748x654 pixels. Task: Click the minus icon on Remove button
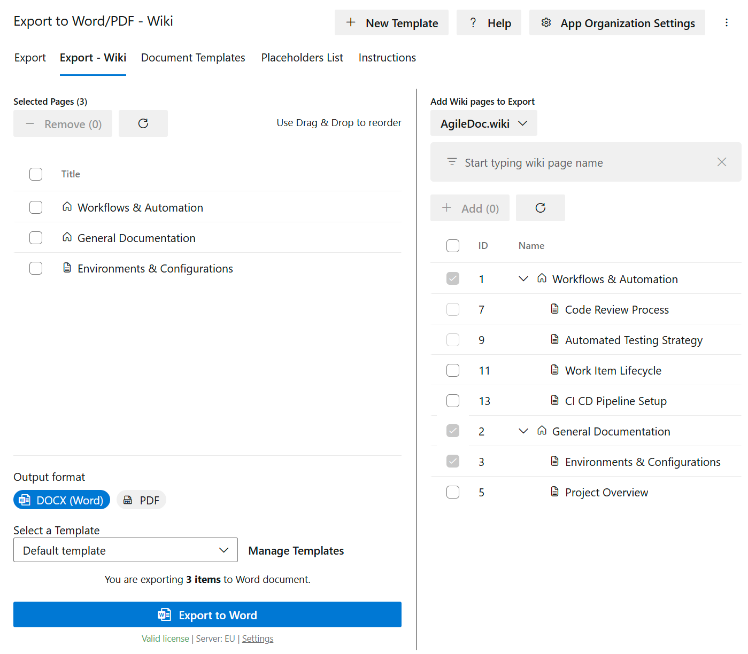click(30, 124)
